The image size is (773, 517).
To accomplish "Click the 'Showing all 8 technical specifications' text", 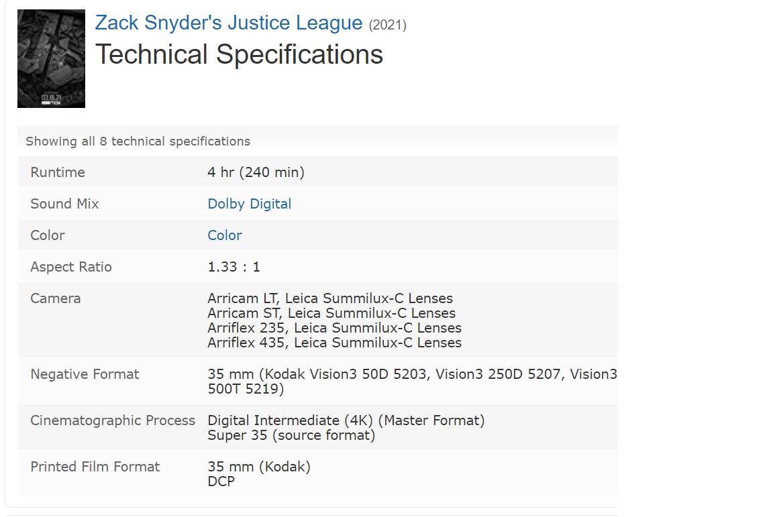I will coord(138,141).
